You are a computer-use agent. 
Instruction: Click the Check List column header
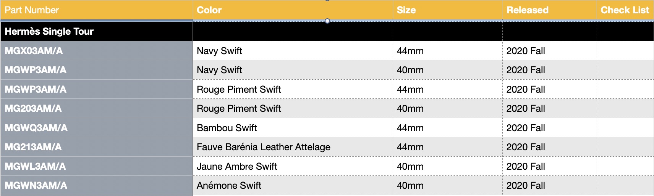pos(625,10)
